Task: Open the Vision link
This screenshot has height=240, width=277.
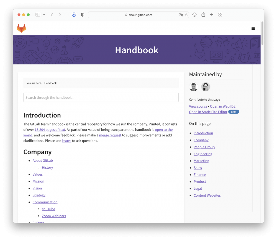Action: click(x=37, y=188)
